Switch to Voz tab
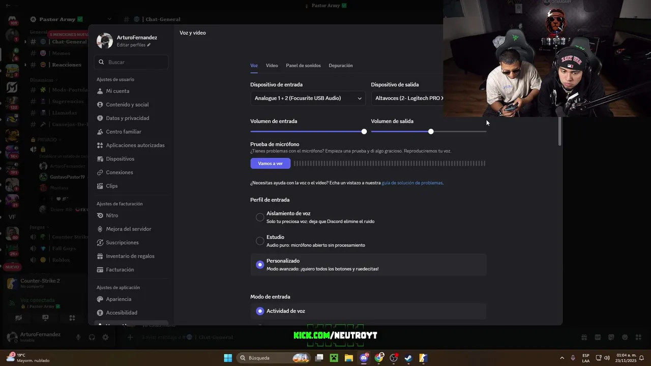The image size is (651, 366). [x=254, y=66]
